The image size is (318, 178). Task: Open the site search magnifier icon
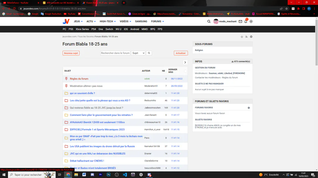click(209, 21)
